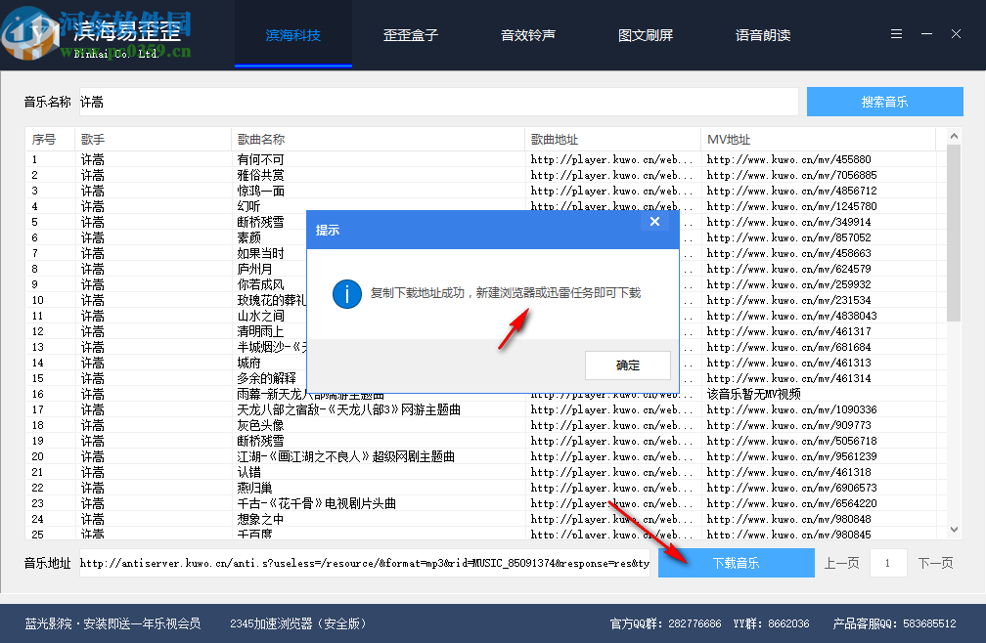Select the song 认错
The width and height of the screenshot is (986, 643).
pyautogui.click(x=249, y=472)
